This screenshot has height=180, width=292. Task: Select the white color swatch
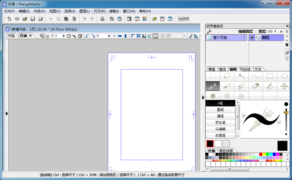pos(218,144)
